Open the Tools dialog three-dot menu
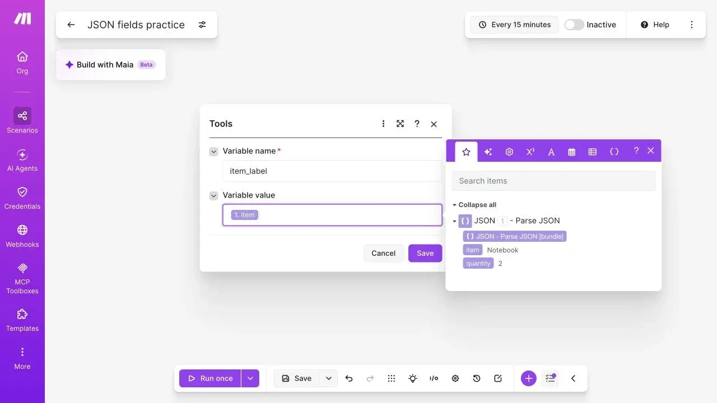Screen dimensions: 717x403 [x=383, y=124]
